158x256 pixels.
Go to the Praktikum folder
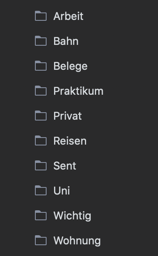pos(79,91)
